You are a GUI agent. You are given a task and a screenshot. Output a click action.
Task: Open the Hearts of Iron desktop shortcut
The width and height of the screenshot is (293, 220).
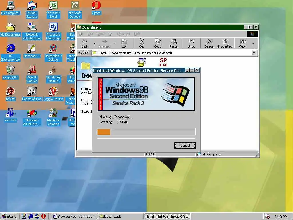point(32,94)
